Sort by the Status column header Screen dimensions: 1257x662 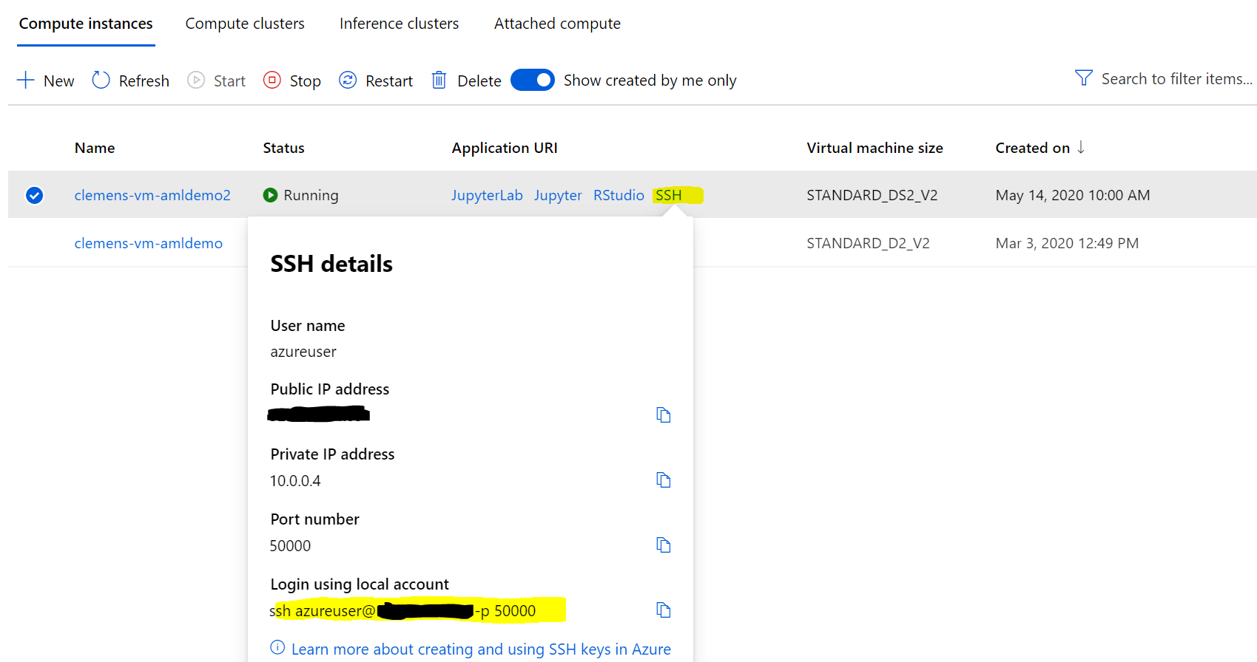pyautogui.click(x=283, y=148)
